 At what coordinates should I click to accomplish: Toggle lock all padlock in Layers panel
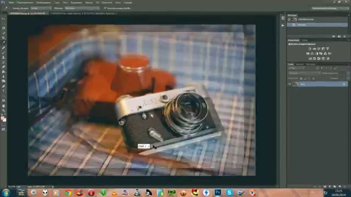click(x=314, y=78)
